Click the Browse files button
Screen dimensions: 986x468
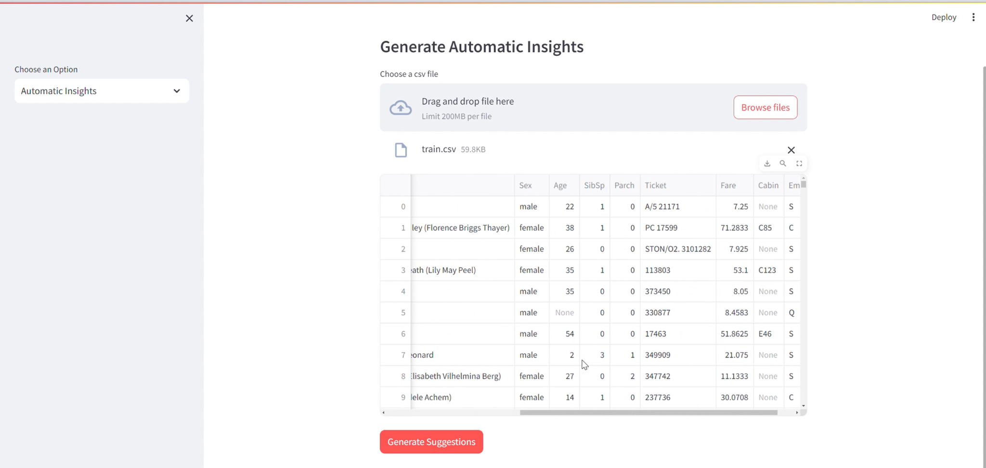pos(765,107)
